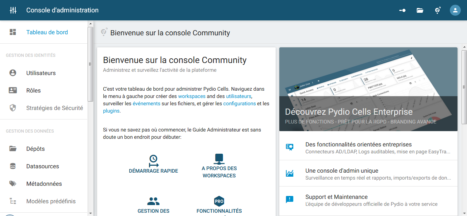Click the Gestion des people icon
Viewport: 467px width, 216px height.
(x=153, y=201)
